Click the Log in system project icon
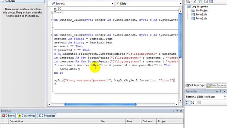The image size is (227, 128). (189, 6)
